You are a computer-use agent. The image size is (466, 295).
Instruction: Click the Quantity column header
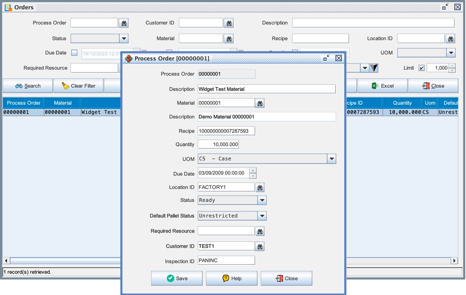pyautogui.click(x=402, y=103)
